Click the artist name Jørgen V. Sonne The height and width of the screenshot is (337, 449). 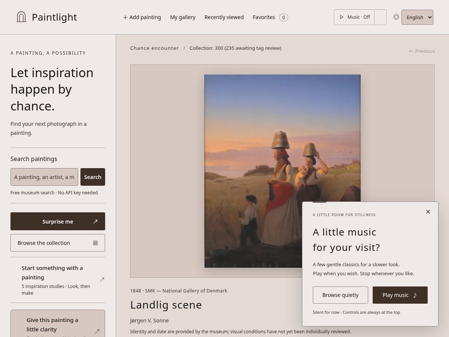click(x=149, y=321)
